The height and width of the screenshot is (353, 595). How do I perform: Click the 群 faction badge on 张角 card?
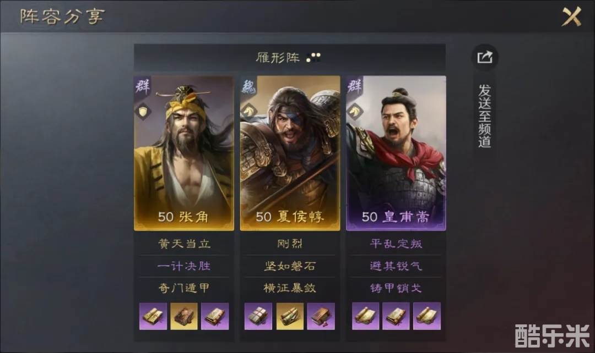point(142,86)
